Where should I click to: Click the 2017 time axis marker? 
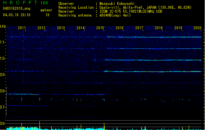(x=139, y=28)
